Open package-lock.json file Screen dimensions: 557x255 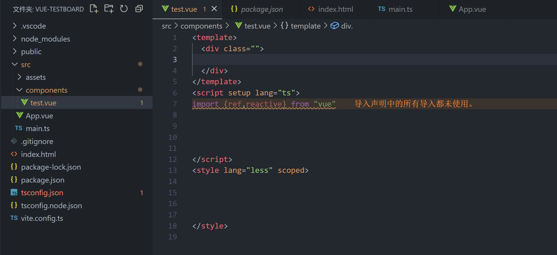(77, 167)
